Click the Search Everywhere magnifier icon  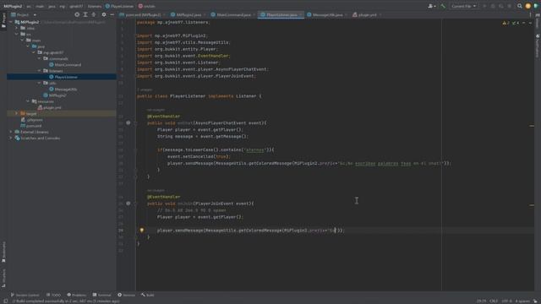pyautogui.click(x=520, y=6)
